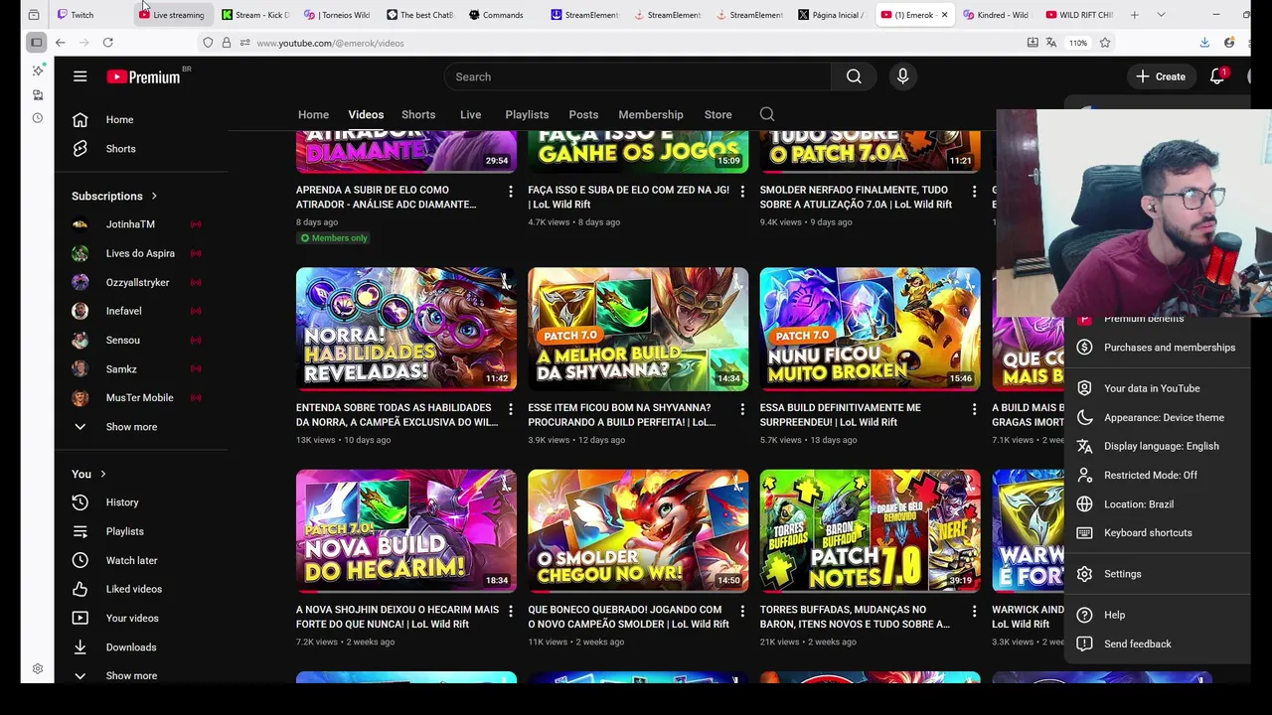Viewport: 1272px width, 715px height.
Task: Click the search magnifier button
Action: (x=854, y=76)
